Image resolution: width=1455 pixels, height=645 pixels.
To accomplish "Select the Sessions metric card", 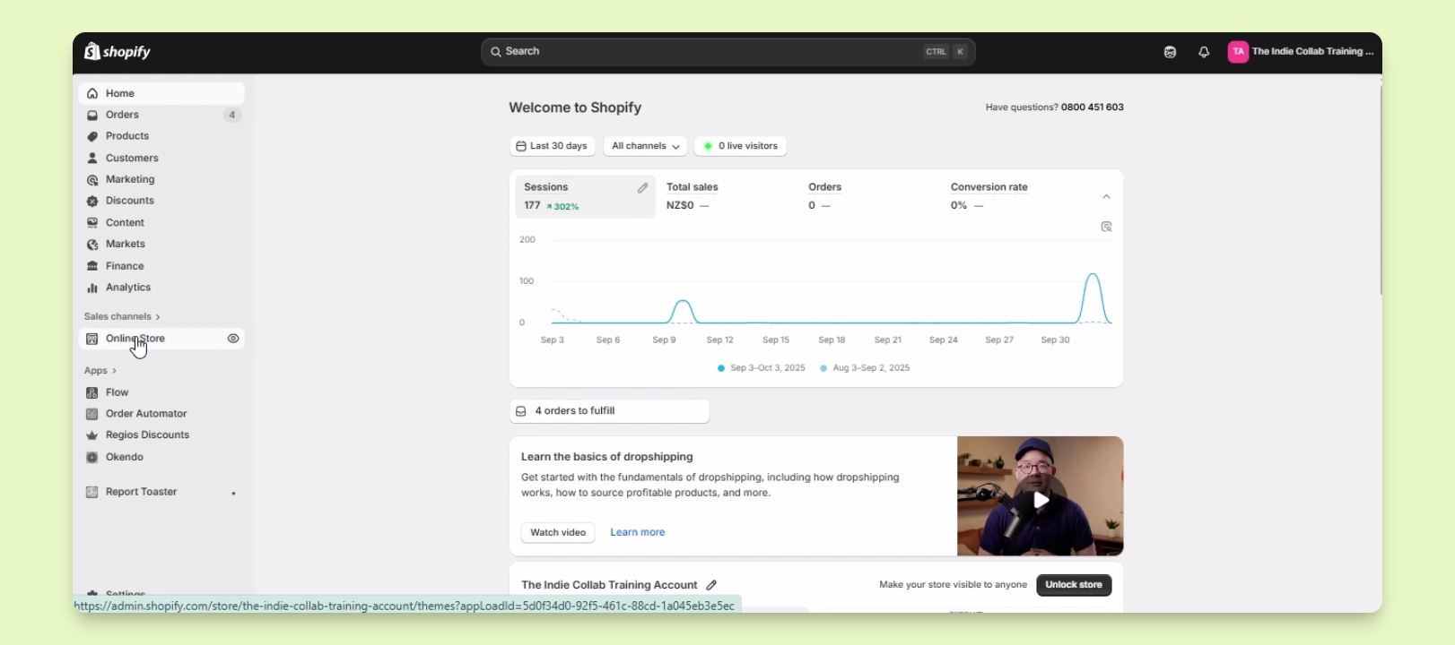I will [x=586, y=196].
